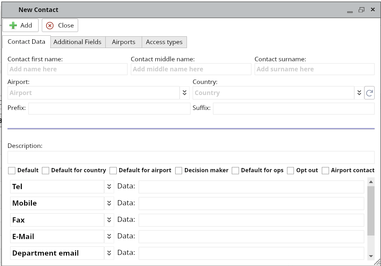Check the Opt out box
The image size is (381, 266).
pos(290,171)
